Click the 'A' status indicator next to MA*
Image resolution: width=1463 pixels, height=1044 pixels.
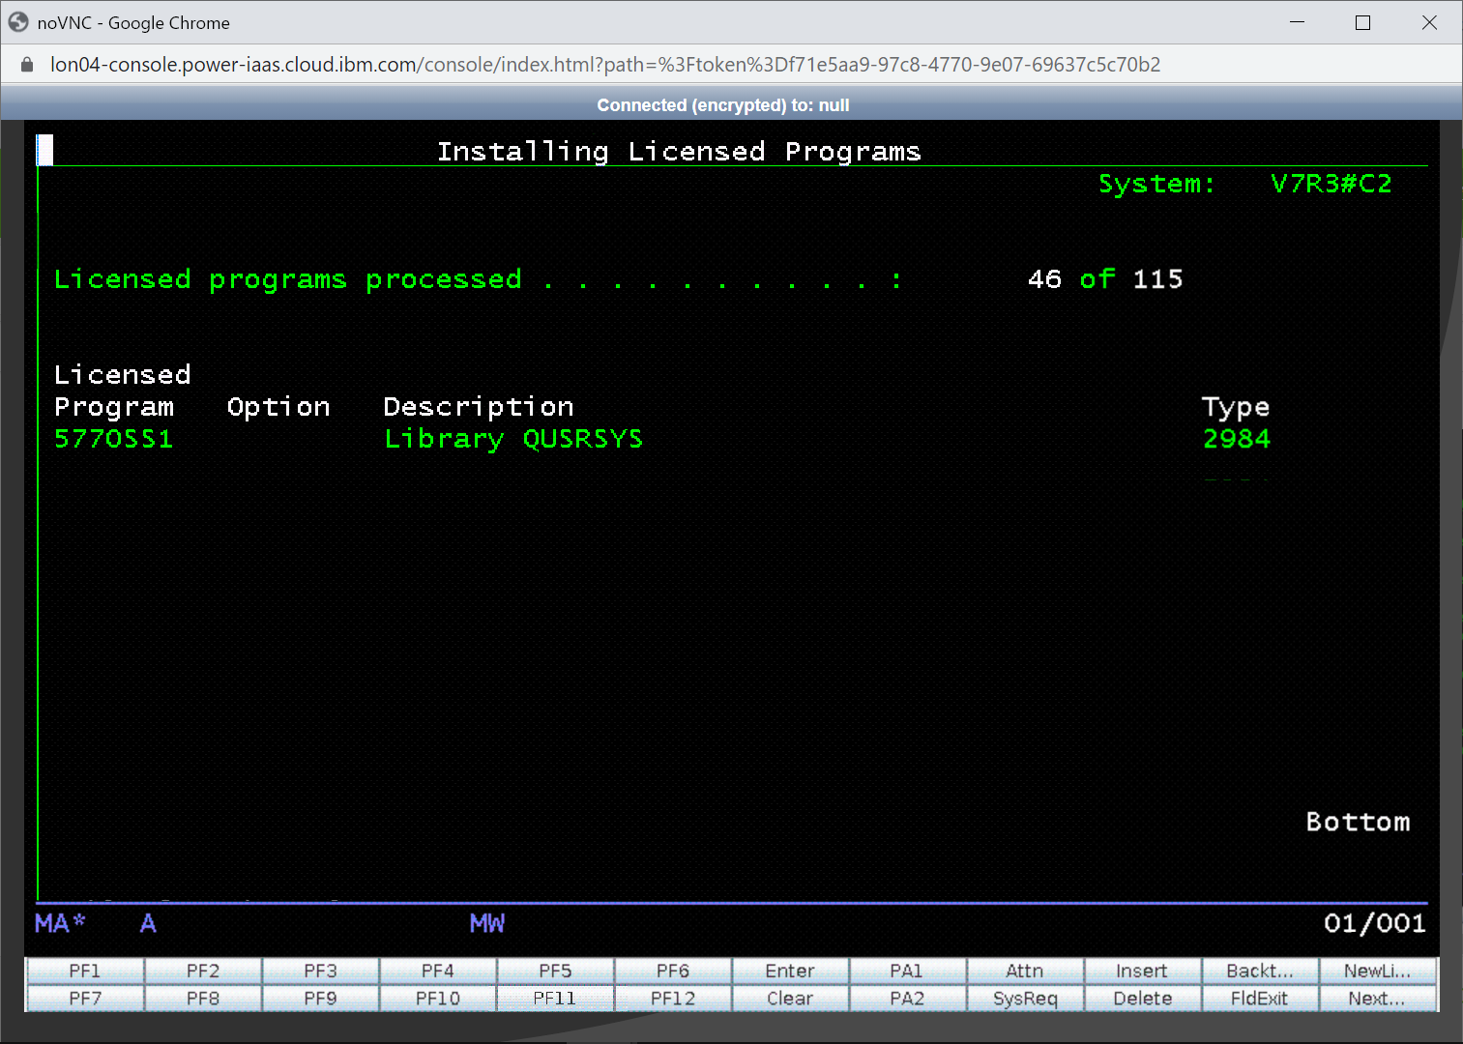[x=148, y=923]
